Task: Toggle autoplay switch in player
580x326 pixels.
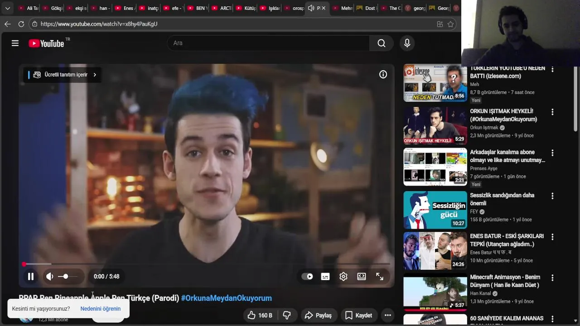Action: tap(307, 276)
